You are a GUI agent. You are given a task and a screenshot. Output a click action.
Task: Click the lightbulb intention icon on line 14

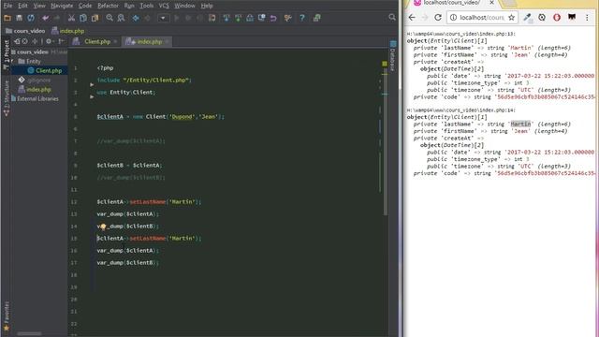[103, 227]
